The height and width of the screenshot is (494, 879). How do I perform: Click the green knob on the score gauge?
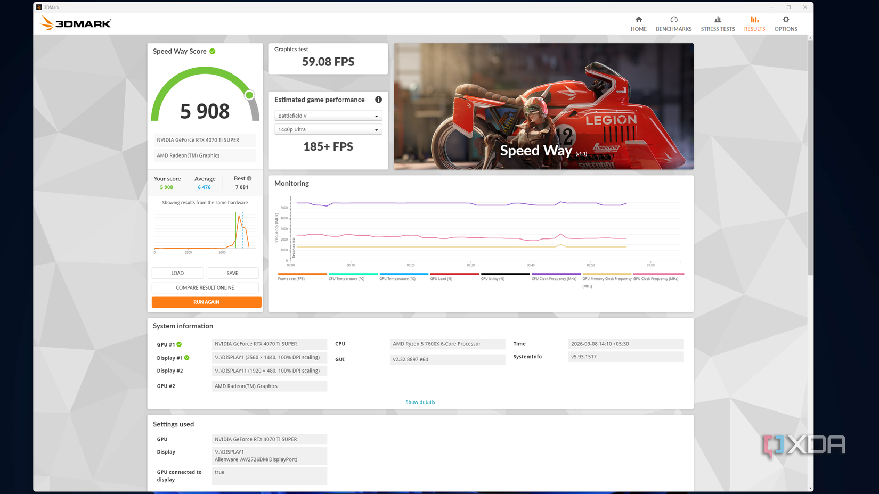(249, 95)
